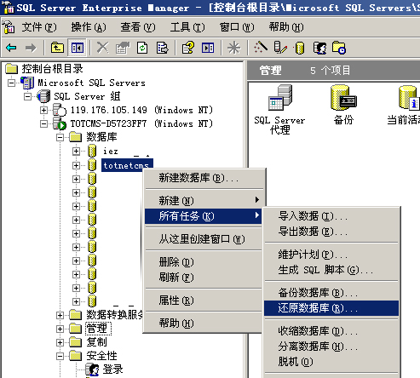Choose 备份数据库(B)... from submenu
This screenshot has width=420, height=378.
pos(331,293)
